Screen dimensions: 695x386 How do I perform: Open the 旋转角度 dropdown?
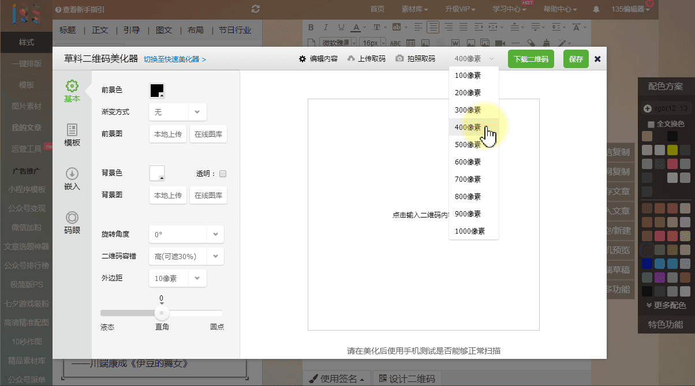click(215, 234)
